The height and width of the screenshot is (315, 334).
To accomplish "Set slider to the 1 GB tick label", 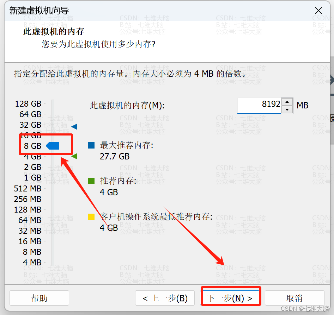I will point(32,178).
